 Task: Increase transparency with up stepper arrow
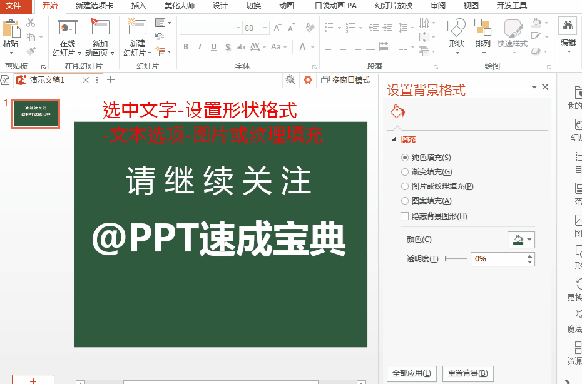[x=529, y=256]
